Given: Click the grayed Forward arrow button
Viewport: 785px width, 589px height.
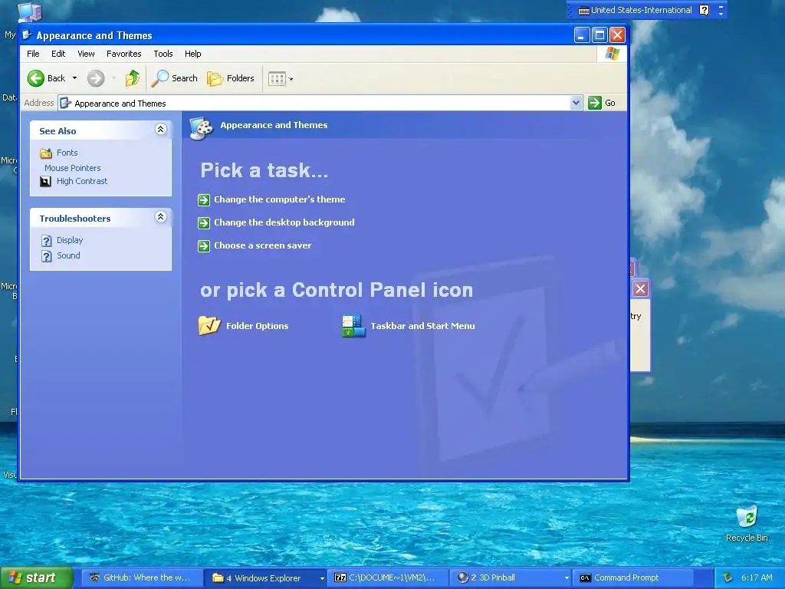Looking at the screenshot, I should pos(96,78).
